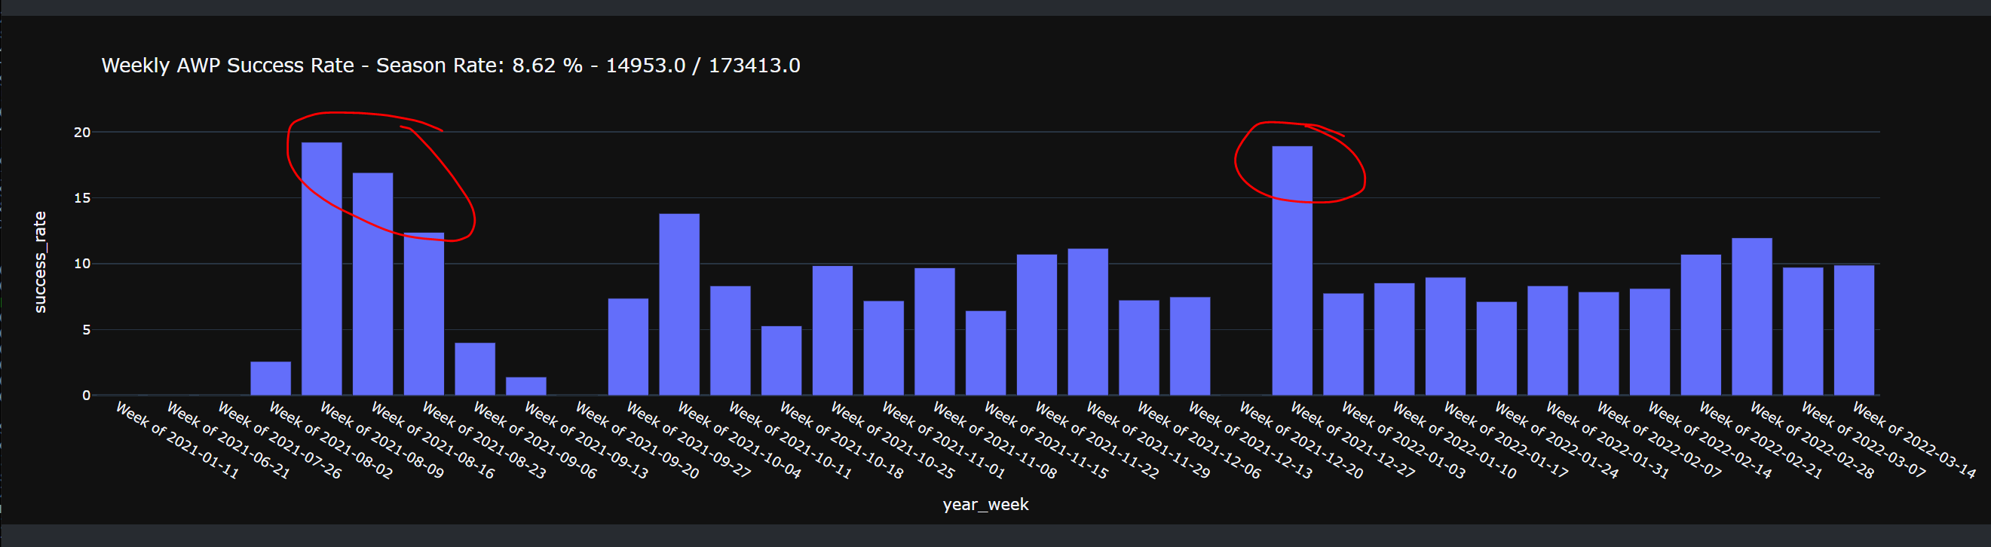Viewport: 1991px width, 547px height.
Task: Click the bar for week of 2021-11-29
Action: (x=1088, y=322)
